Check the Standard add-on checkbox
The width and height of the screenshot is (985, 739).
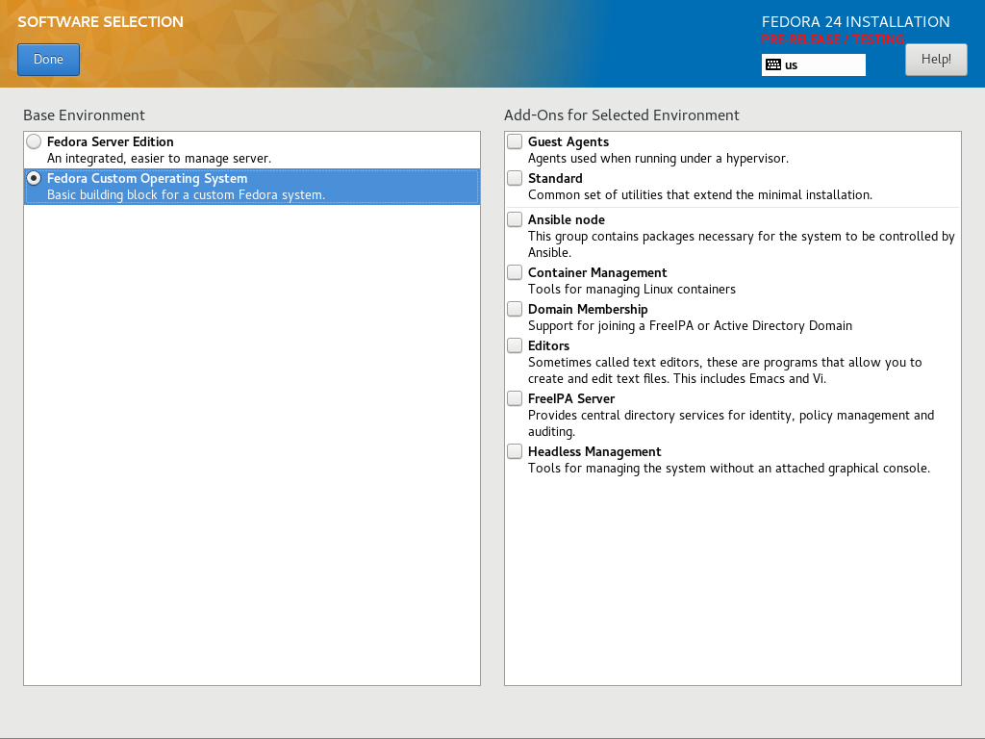click(515, 178)
